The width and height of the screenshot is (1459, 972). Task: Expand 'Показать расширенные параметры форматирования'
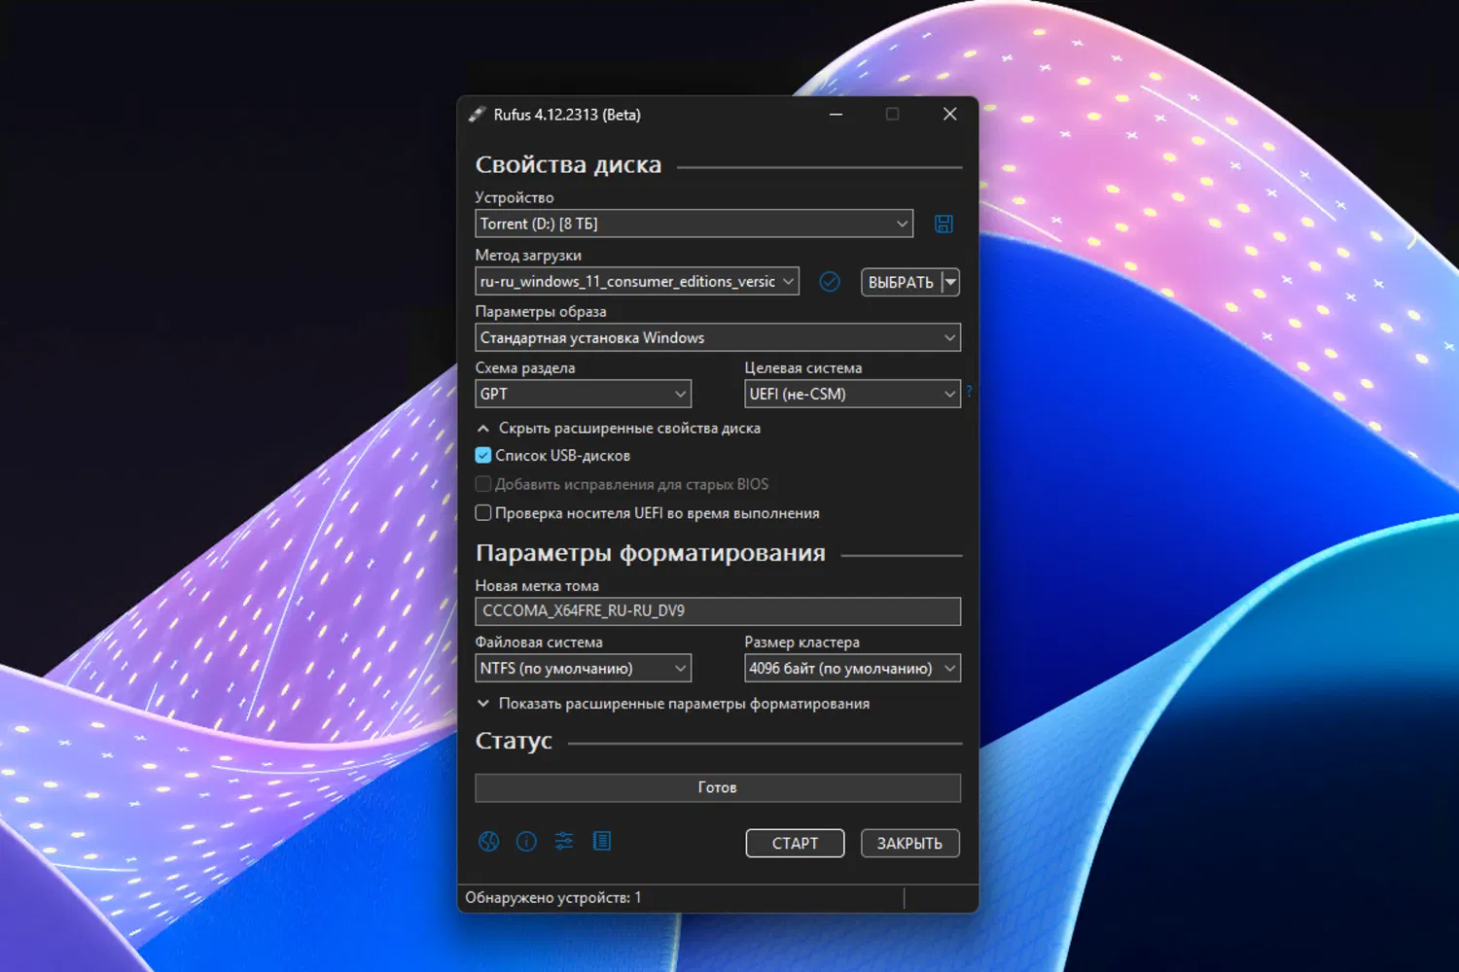(x=673, y=704)
